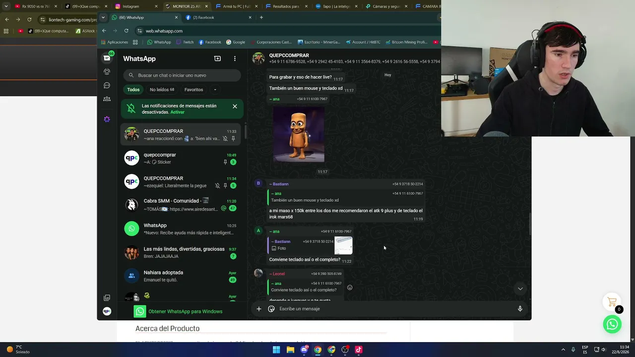Screen dimensions: 635x357
Task: Click the 11:33 timestamp on the QUEPCCOMPRAR chat
Action: tap(232, 131)
